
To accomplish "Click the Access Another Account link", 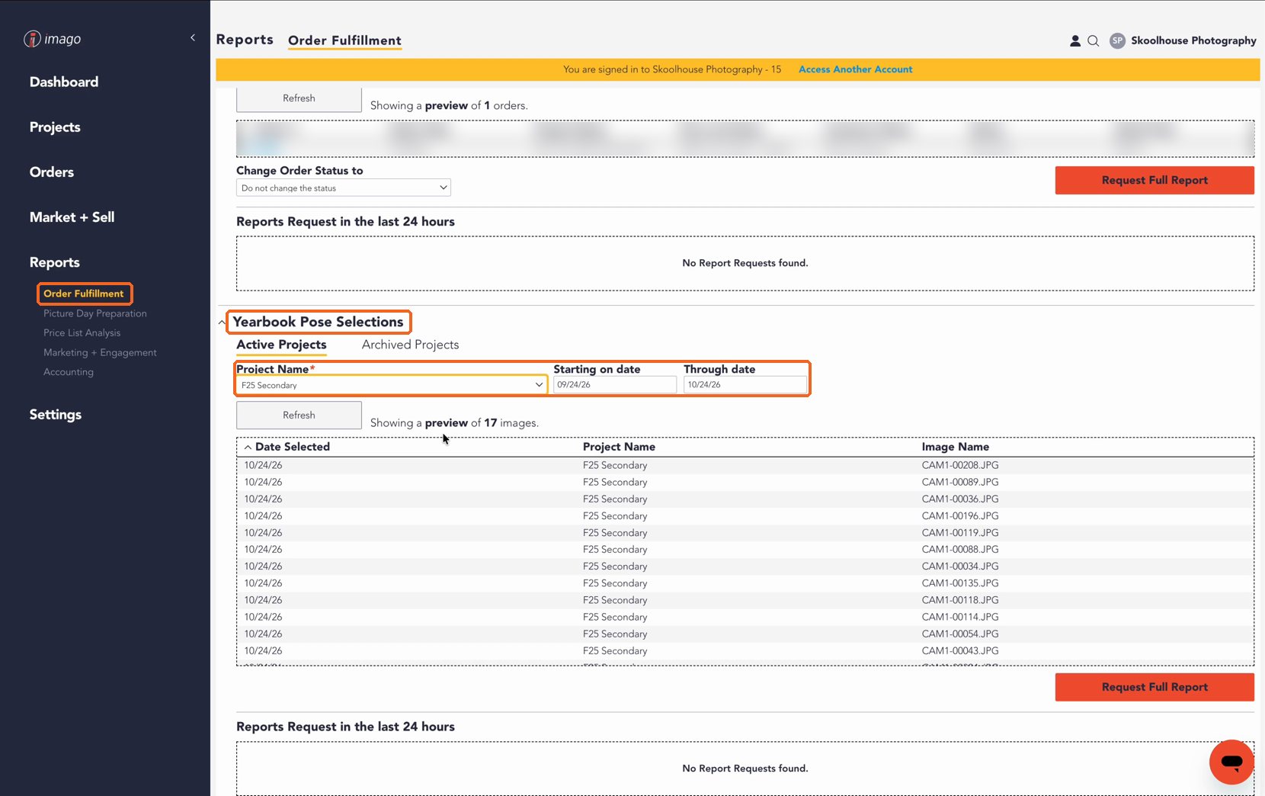I will click(x=855, y=69).
